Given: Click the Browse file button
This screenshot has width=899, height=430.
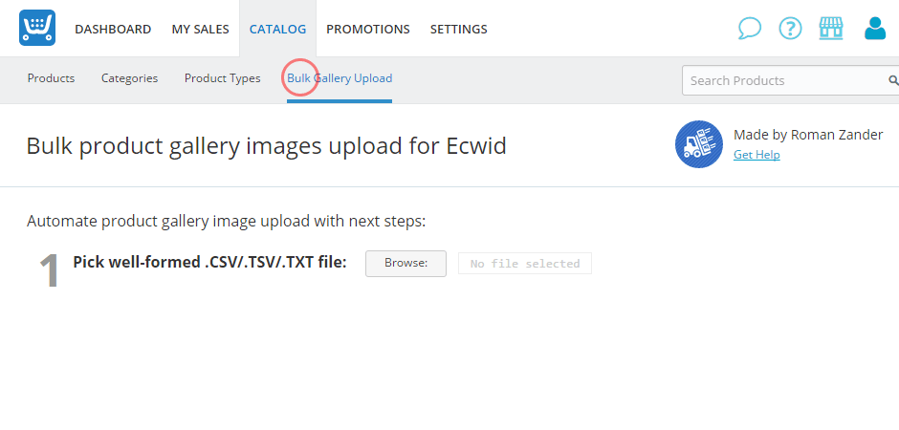Looking at the screenshot, I should (x=406, y=264).
